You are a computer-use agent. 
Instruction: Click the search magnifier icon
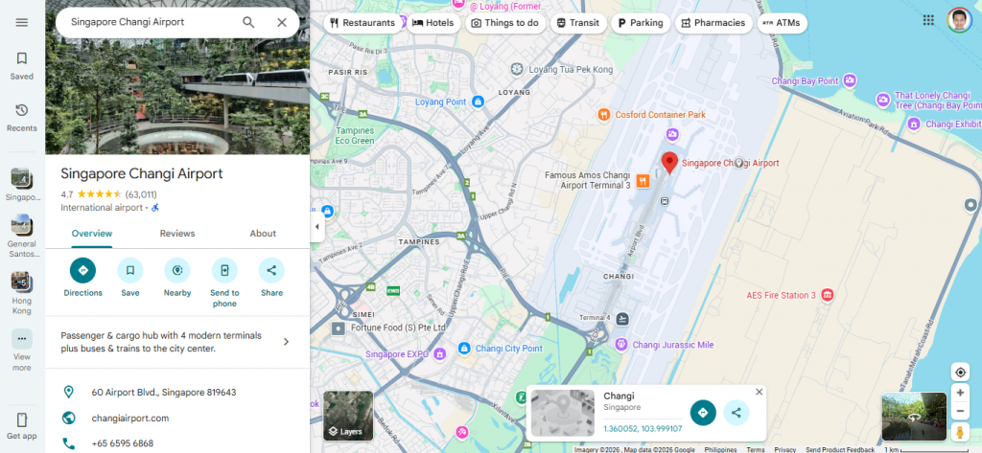point(248,22)
